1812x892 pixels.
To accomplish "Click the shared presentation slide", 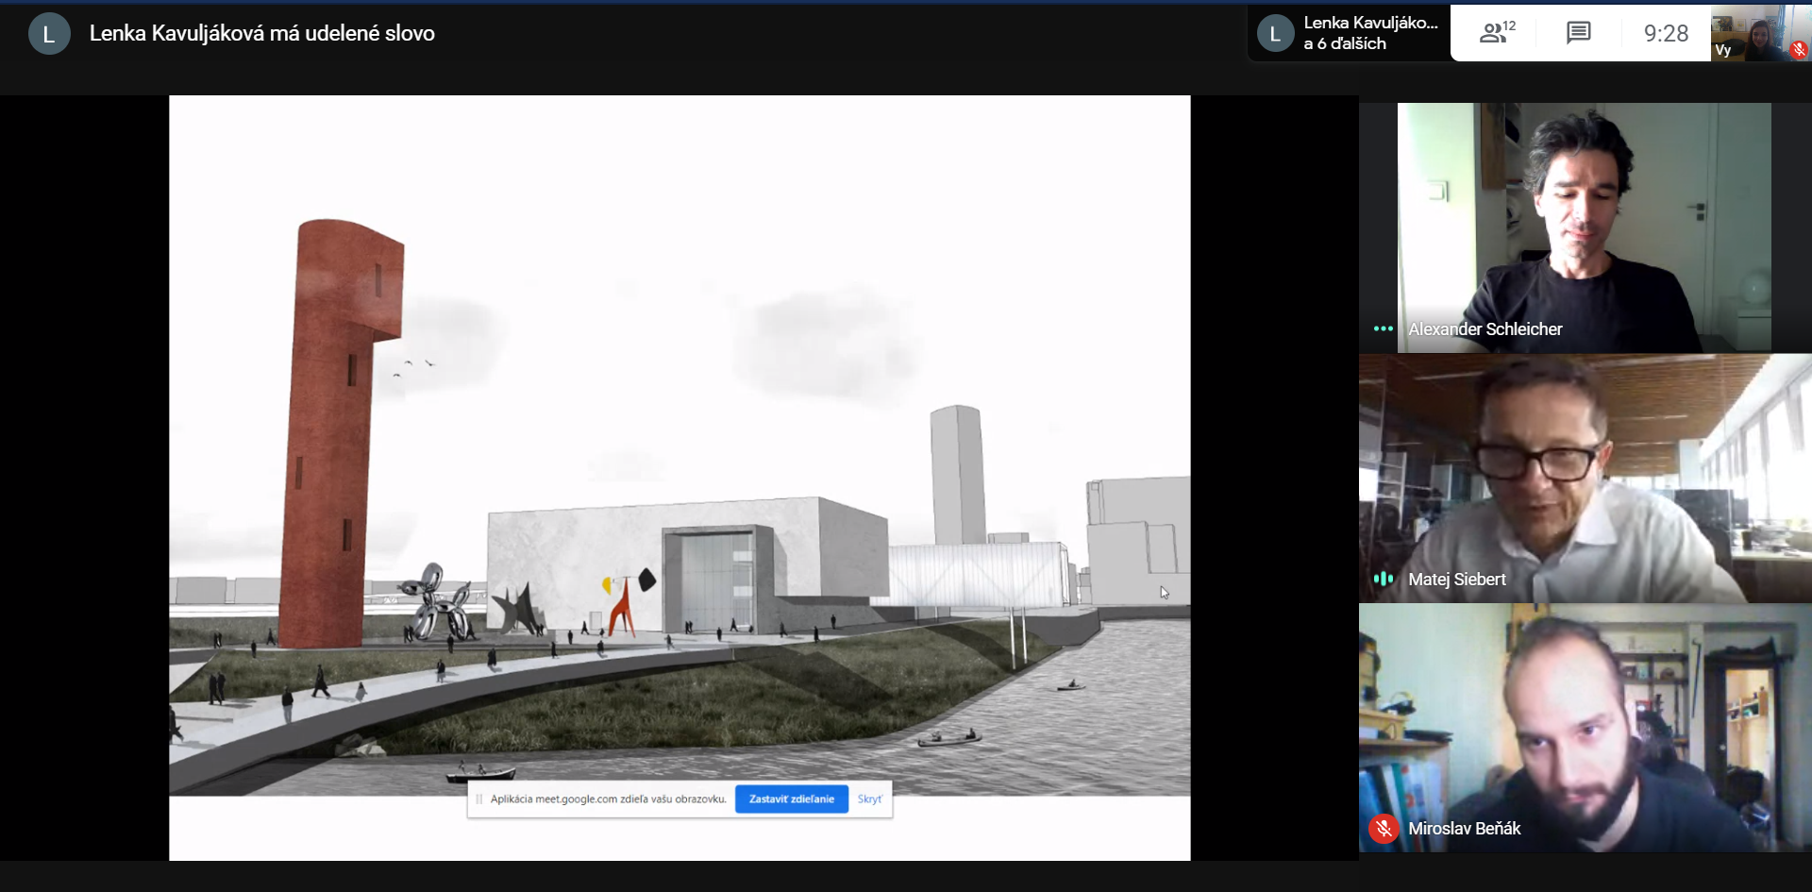I will pos(679,478).
